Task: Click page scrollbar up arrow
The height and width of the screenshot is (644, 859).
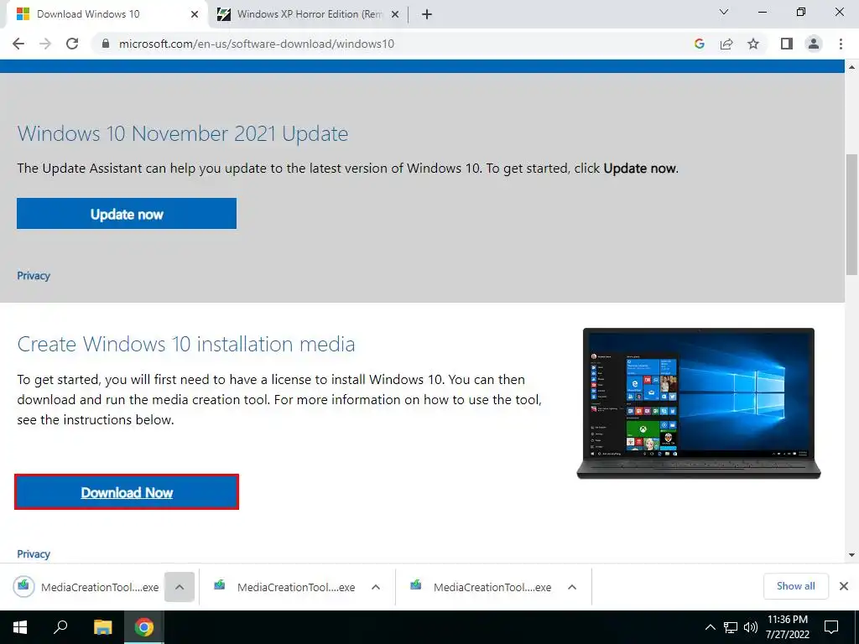Action: point(852,67)
